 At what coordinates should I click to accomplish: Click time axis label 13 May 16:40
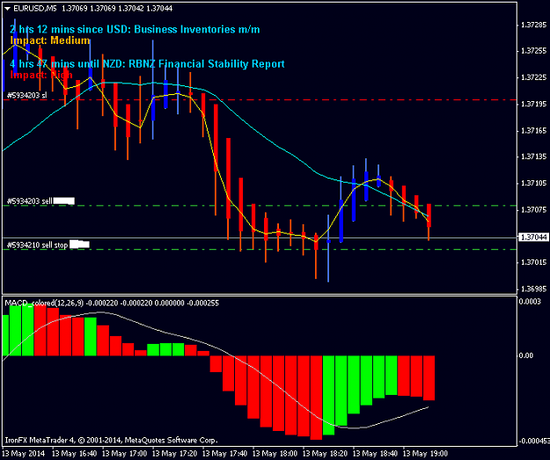click(x=75, y=454)
